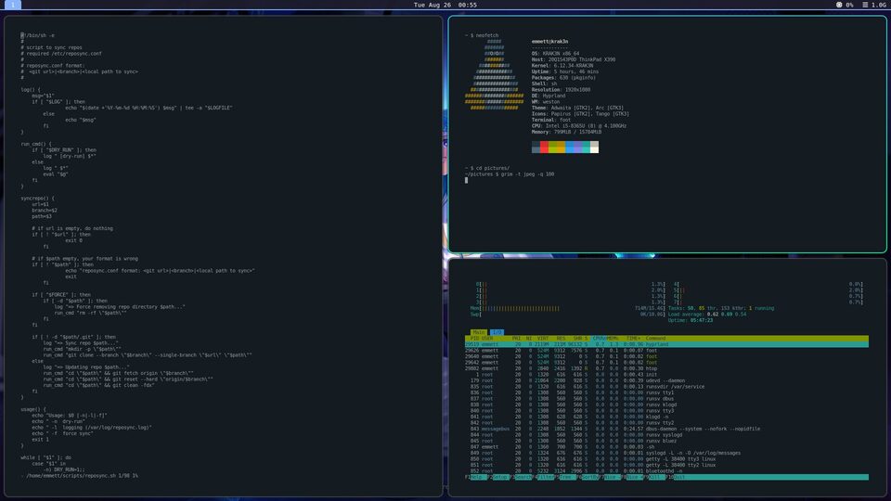Click the usage() function definition line
The height and width of the screenshot is (501, 891).
33,409
